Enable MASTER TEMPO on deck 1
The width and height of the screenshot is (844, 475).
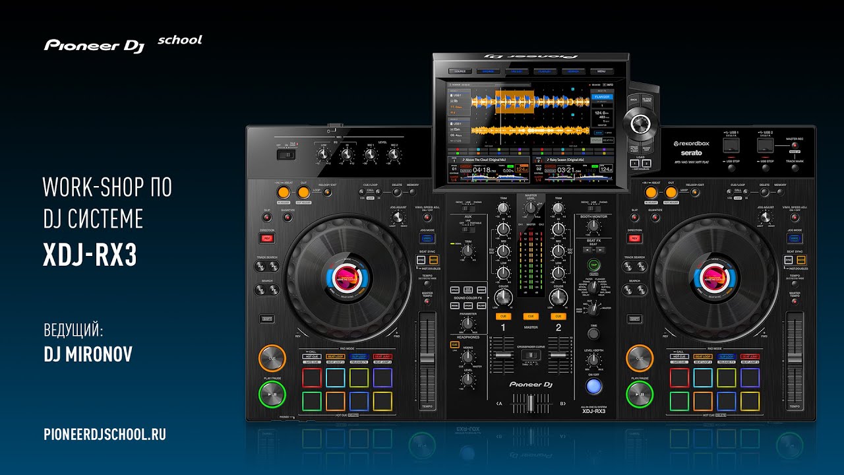427,303
